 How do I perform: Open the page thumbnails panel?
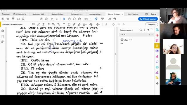3,31
